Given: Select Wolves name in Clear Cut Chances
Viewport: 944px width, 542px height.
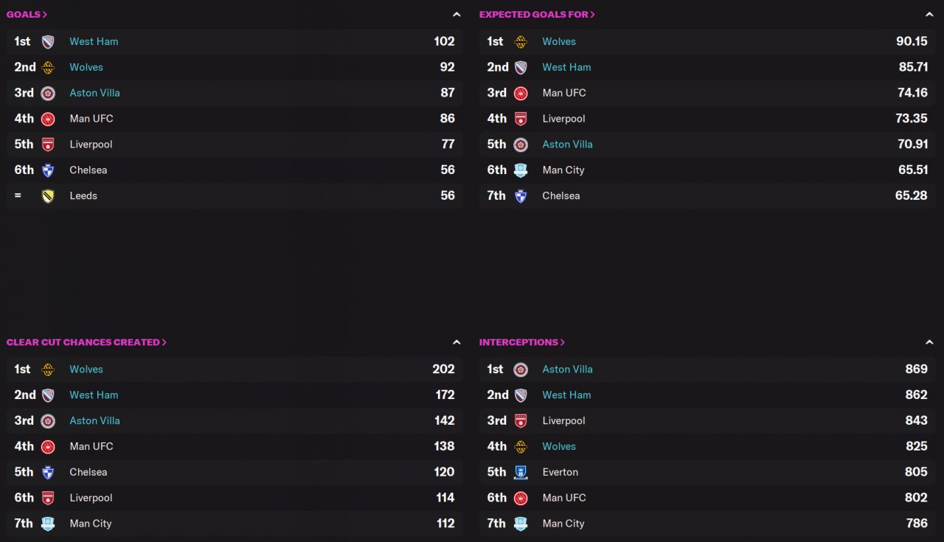Looking at the screenshot, I should [x=86, y=369].
